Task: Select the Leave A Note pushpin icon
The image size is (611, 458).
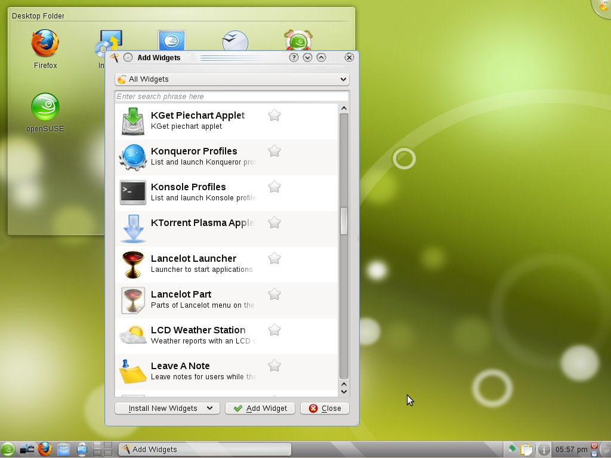Action: (132, 372)
